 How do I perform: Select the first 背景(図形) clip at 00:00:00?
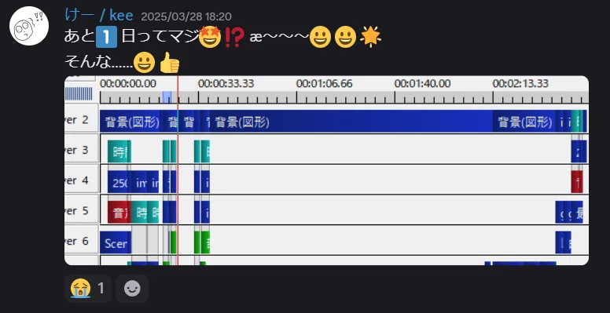tap(131, 122)
